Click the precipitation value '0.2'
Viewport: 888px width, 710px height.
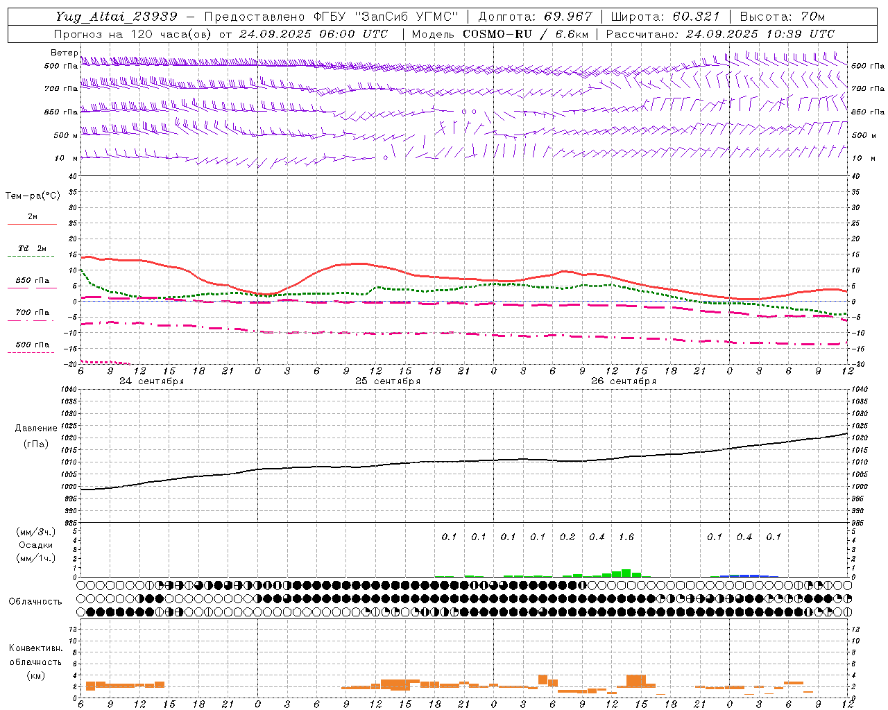click(x=567, y=537)
